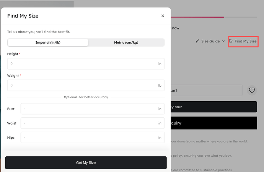
Task: Click the Buy now button behind dialog
Action: tap(214, 107)
